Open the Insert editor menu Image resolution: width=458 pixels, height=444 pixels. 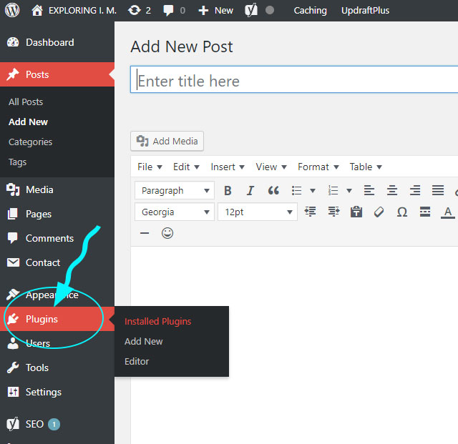228,167
